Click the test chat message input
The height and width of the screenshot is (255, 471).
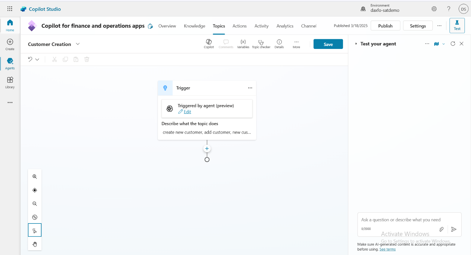pyautogui.click(x=400, y=220)
